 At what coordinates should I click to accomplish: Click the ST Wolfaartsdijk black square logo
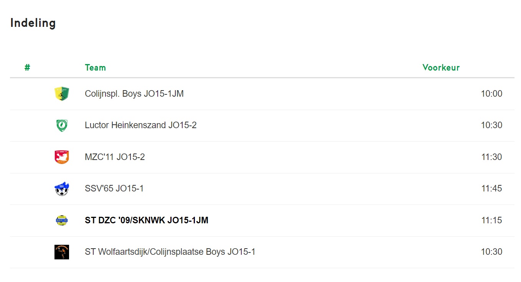[x=62, y=252]
